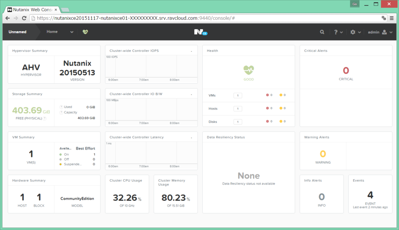Image resolution: width=399 pixels, height=230 pixels.
Task: Click the help icon next to Used
Action: point(61,107)
